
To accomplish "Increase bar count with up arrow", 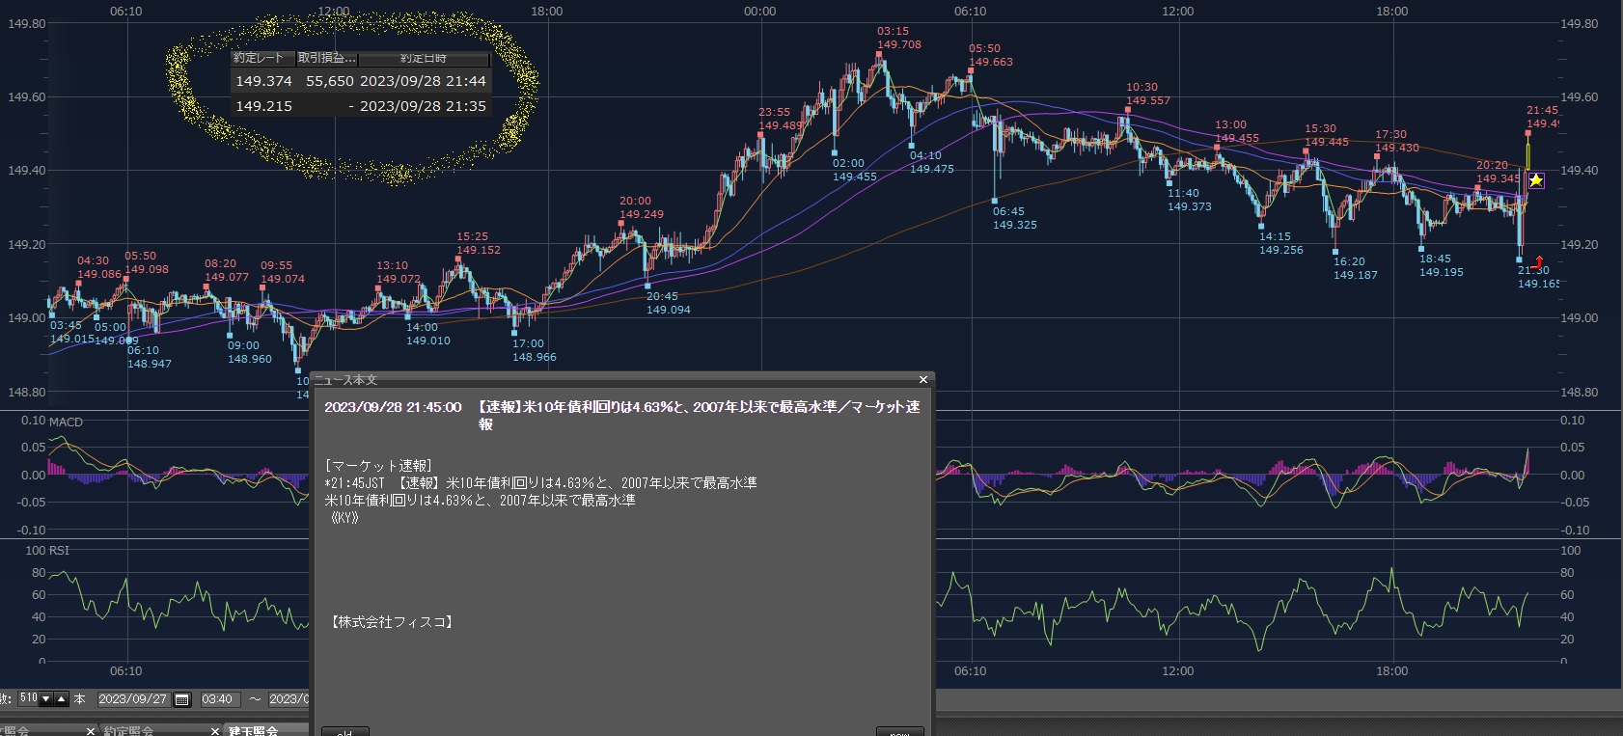I will point(61,698).
